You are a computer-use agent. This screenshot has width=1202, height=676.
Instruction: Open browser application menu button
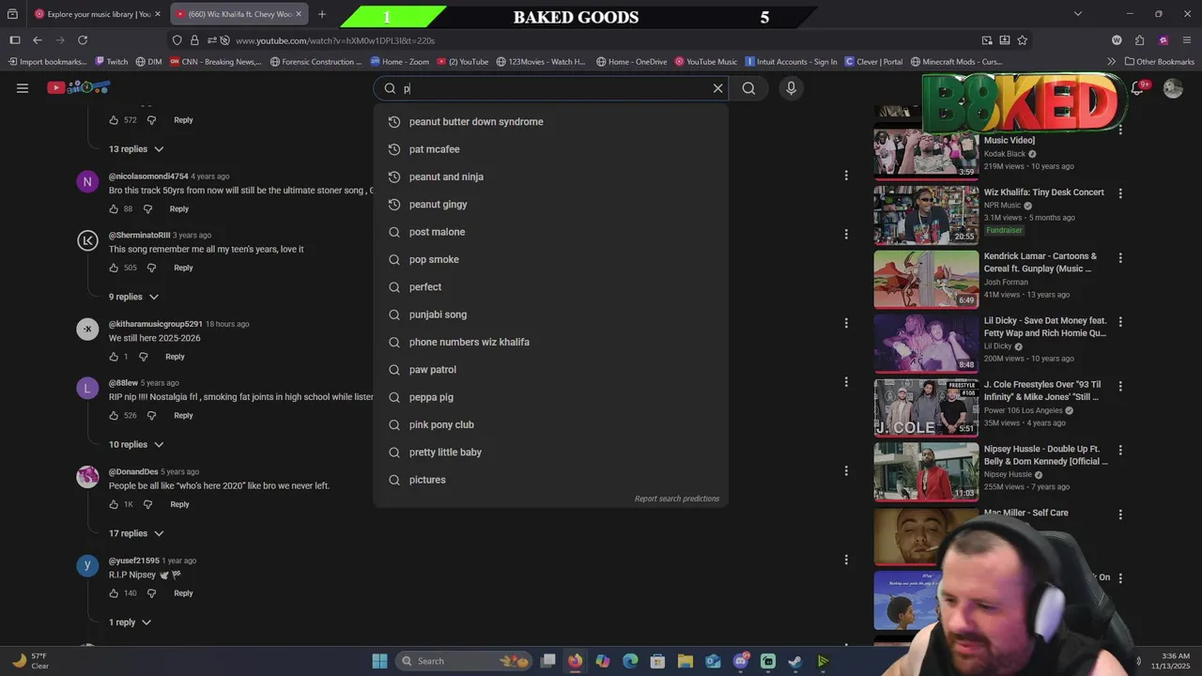pos(1188,40)
